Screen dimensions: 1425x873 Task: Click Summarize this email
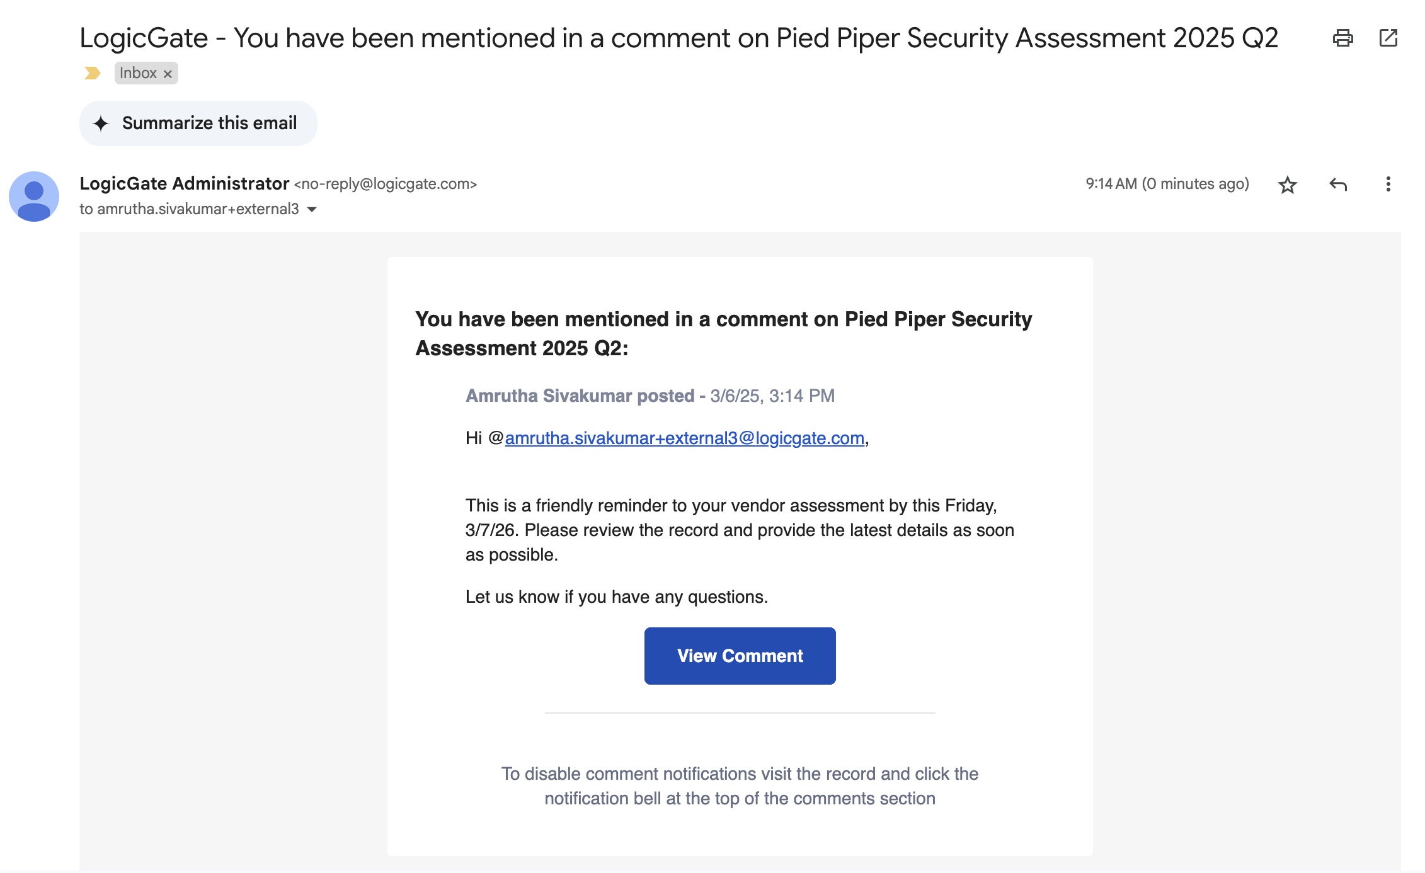(198, 123)
